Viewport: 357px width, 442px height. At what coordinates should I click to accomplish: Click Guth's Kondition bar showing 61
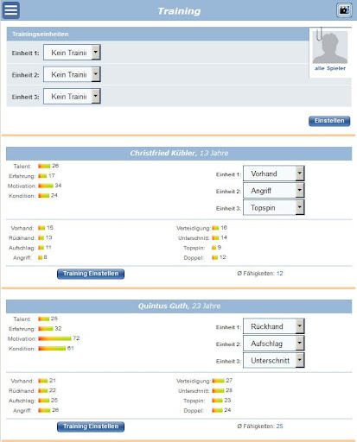point(52,348)
